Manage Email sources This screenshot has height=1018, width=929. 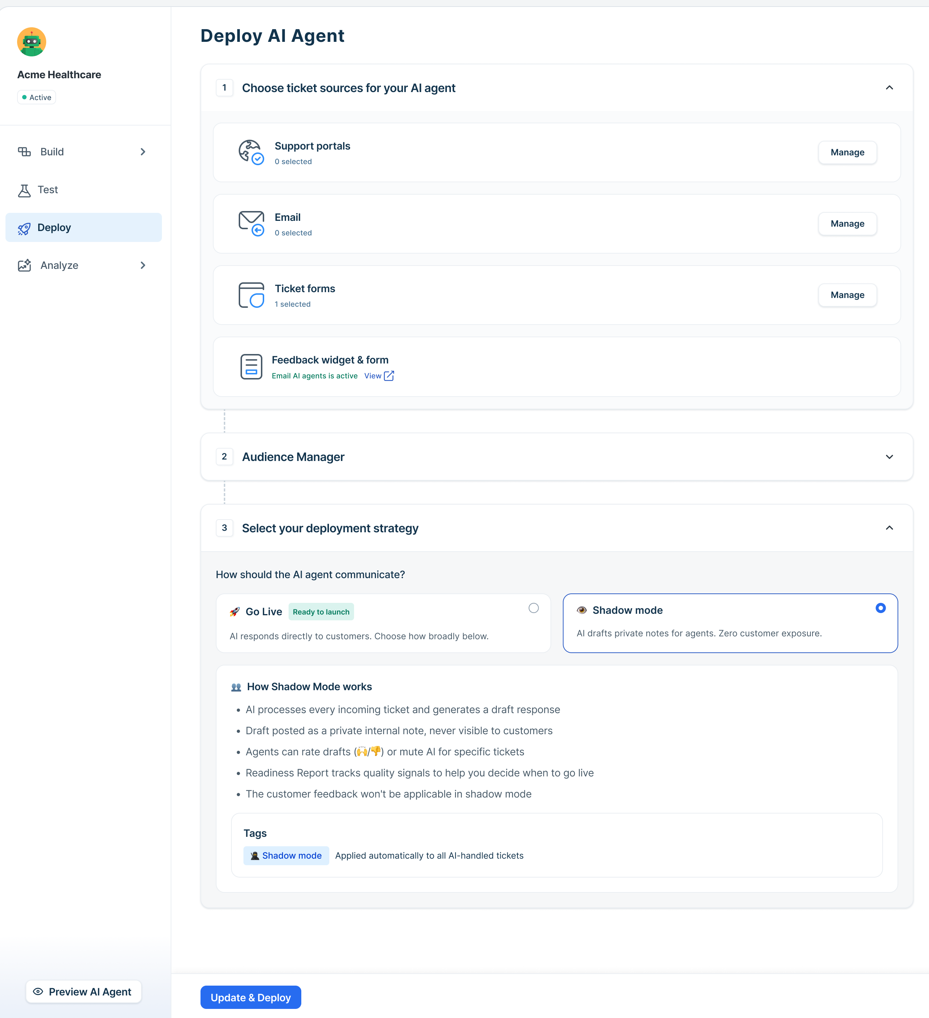point(847,224)
